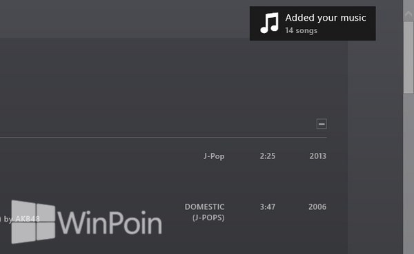Click the 3:47 duration of the second song
Screen dimensions: 414x254
pos(268,207)
